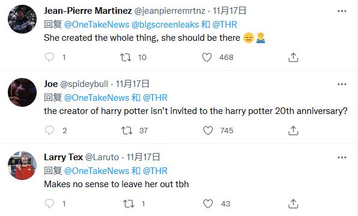View Joe's profile picture

[22, 92]
